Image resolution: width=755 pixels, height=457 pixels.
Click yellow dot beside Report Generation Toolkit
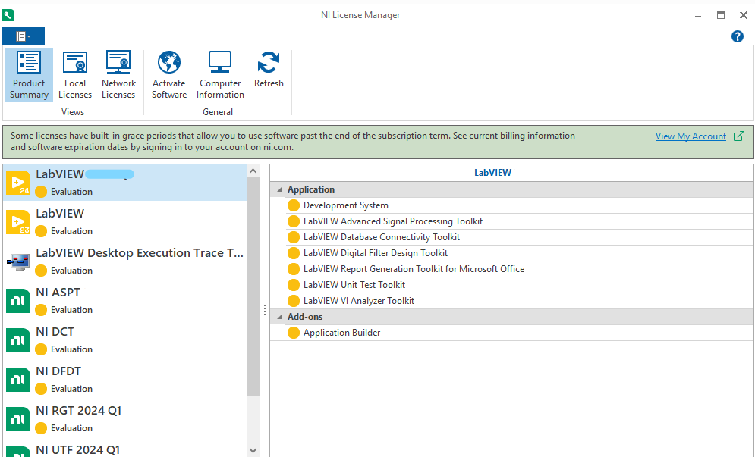(293, 269)
